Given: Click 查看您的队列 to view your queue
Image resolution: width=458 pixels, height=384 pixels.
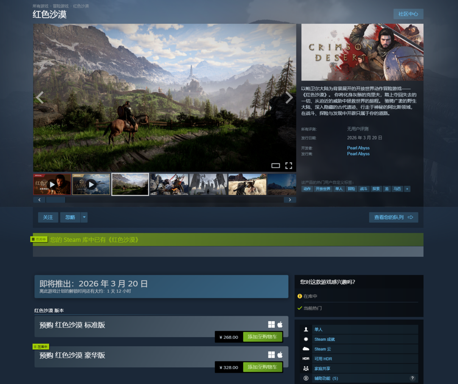Looking at the screenshot, I should coord(393,217).
